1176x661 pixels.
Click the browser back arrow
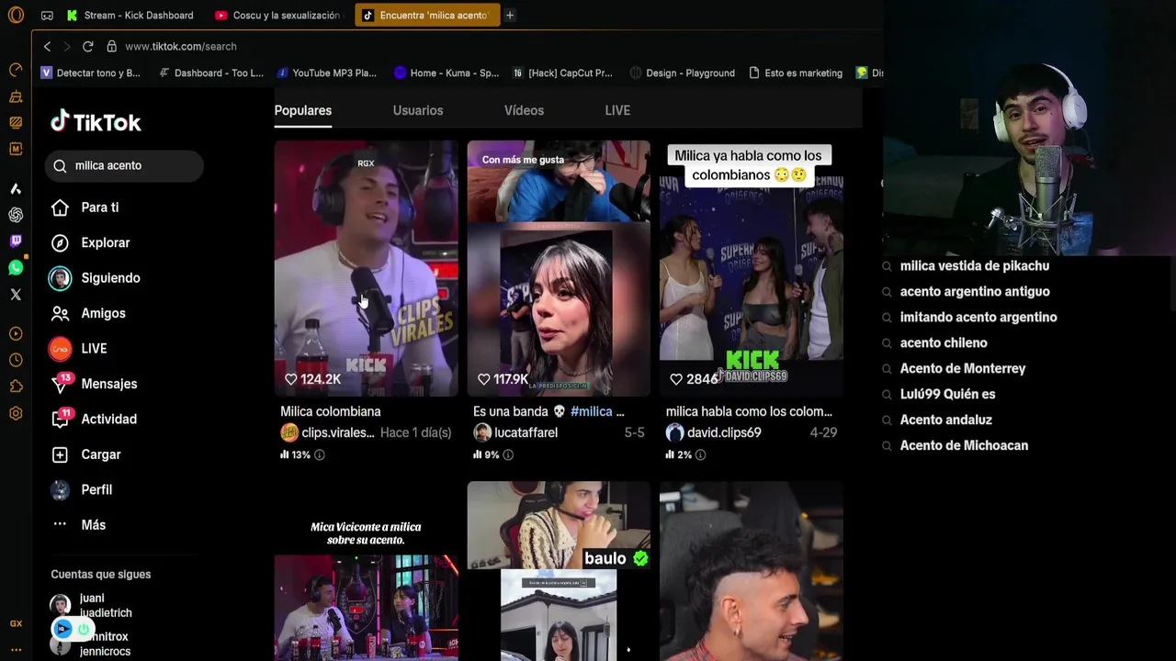[48, 46]
